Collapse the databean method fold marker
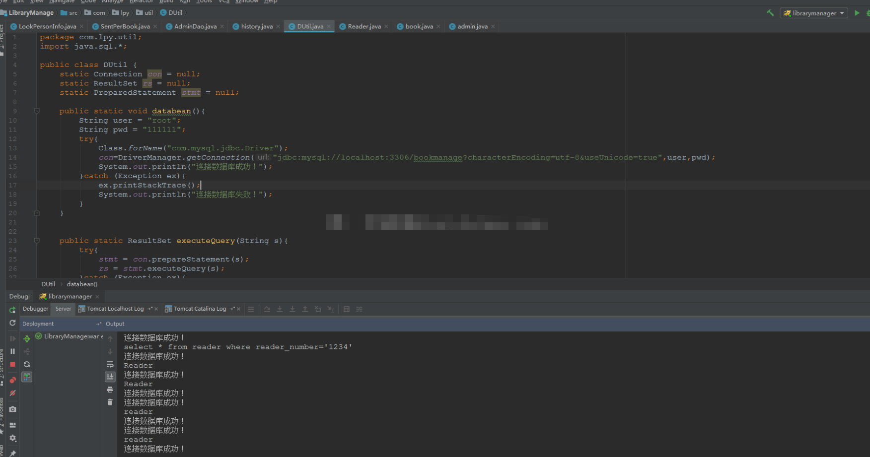 click(x=37, y=111)
